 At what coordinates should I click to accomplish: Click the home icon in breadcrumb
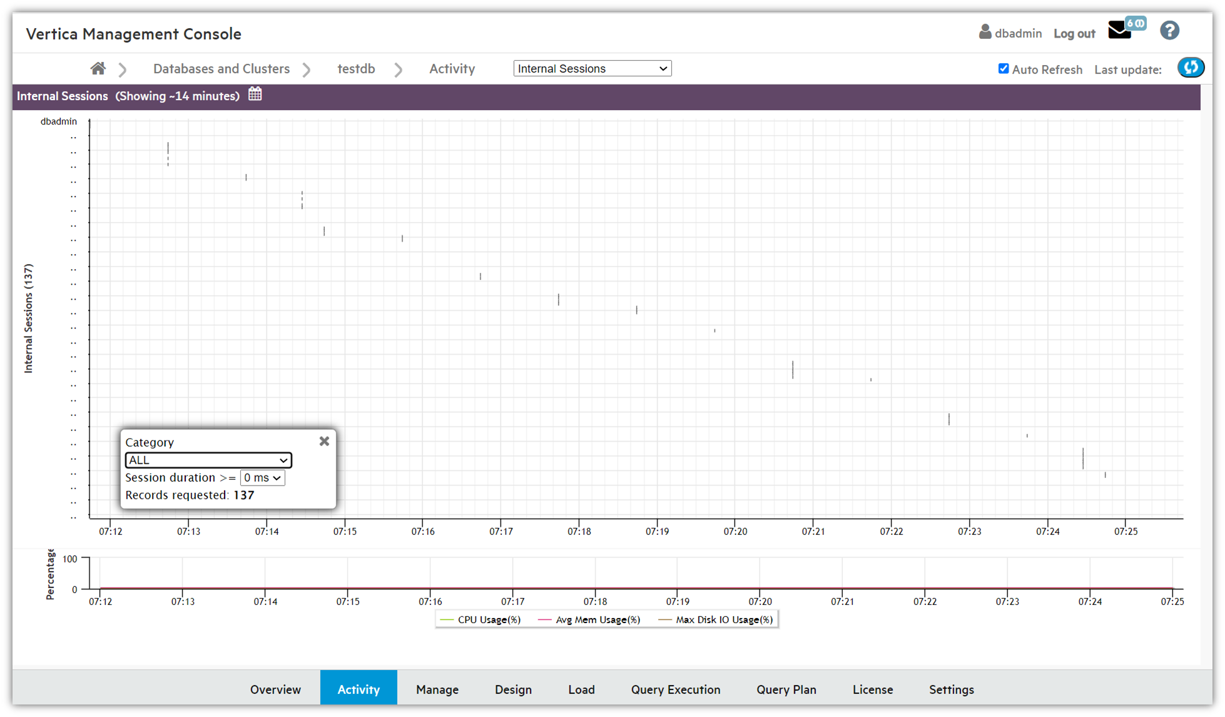98,69
